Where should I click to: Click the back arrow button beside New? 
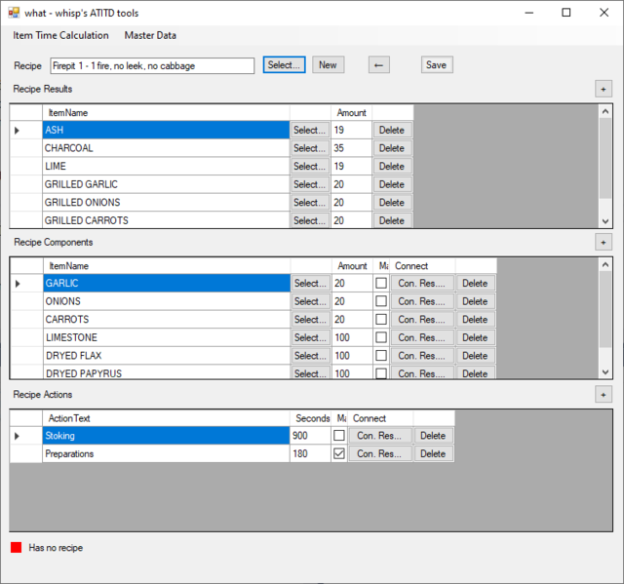[x=379, y=65]
